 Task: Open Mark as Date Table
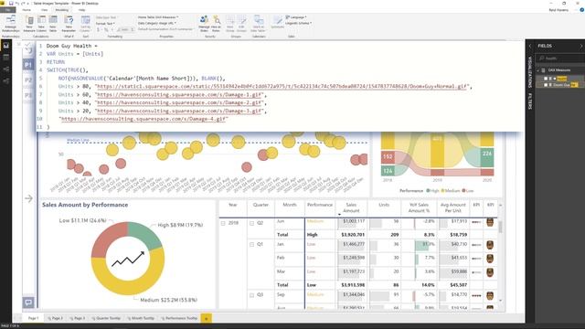[259, 24]
